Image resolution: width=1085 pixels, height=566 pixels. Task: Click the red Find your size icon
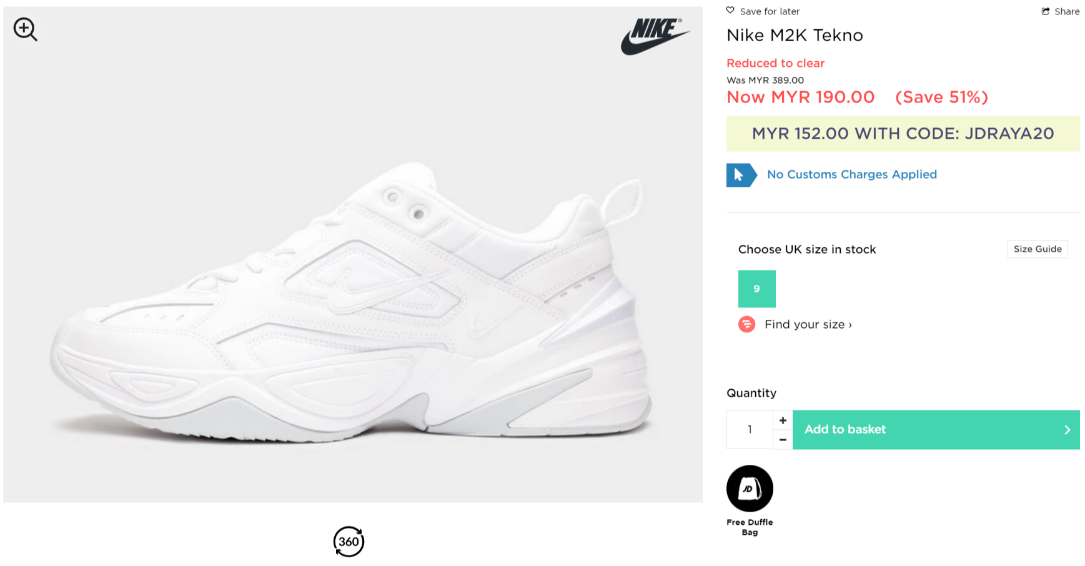[746, 324]
